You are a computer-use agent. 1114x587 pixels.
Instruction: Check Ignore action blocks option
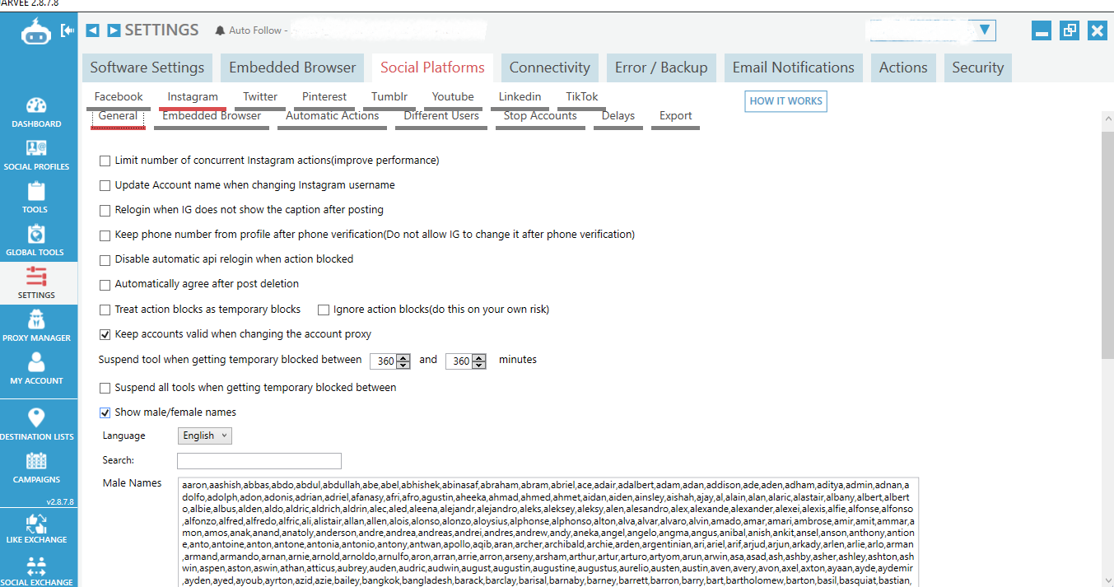tap(324, 310)
